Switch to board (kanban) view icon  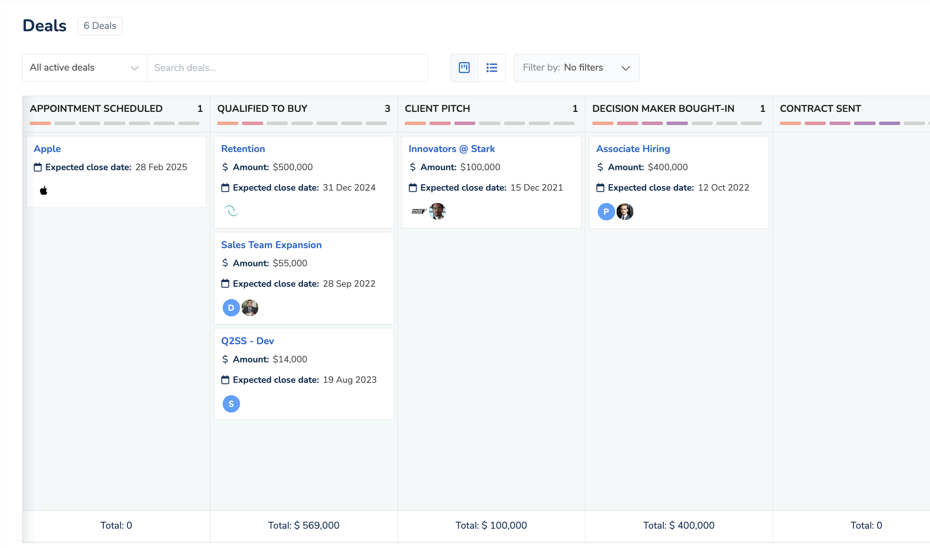464,68
